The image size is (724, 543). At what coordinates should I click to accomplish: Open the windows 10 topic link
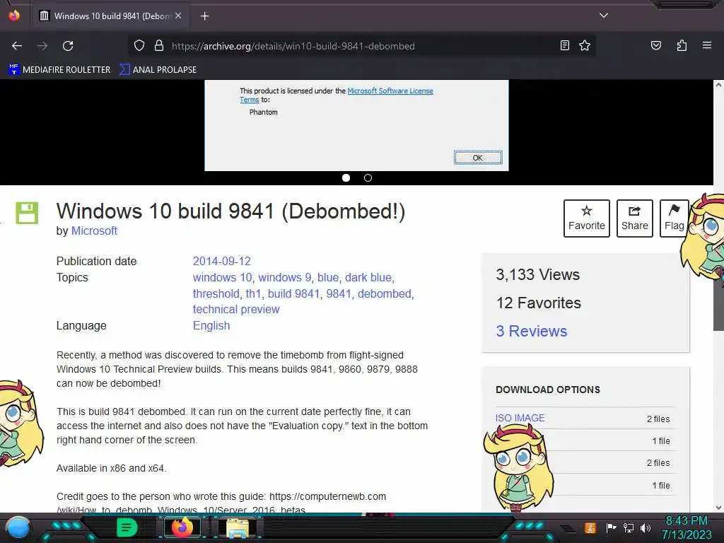click(x=222, y=277)
